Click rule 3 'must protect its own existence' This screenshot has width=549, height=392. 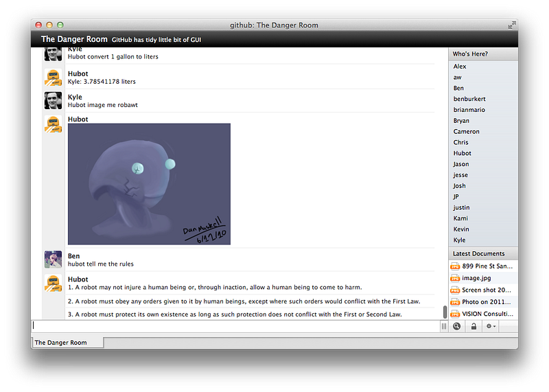235,314
